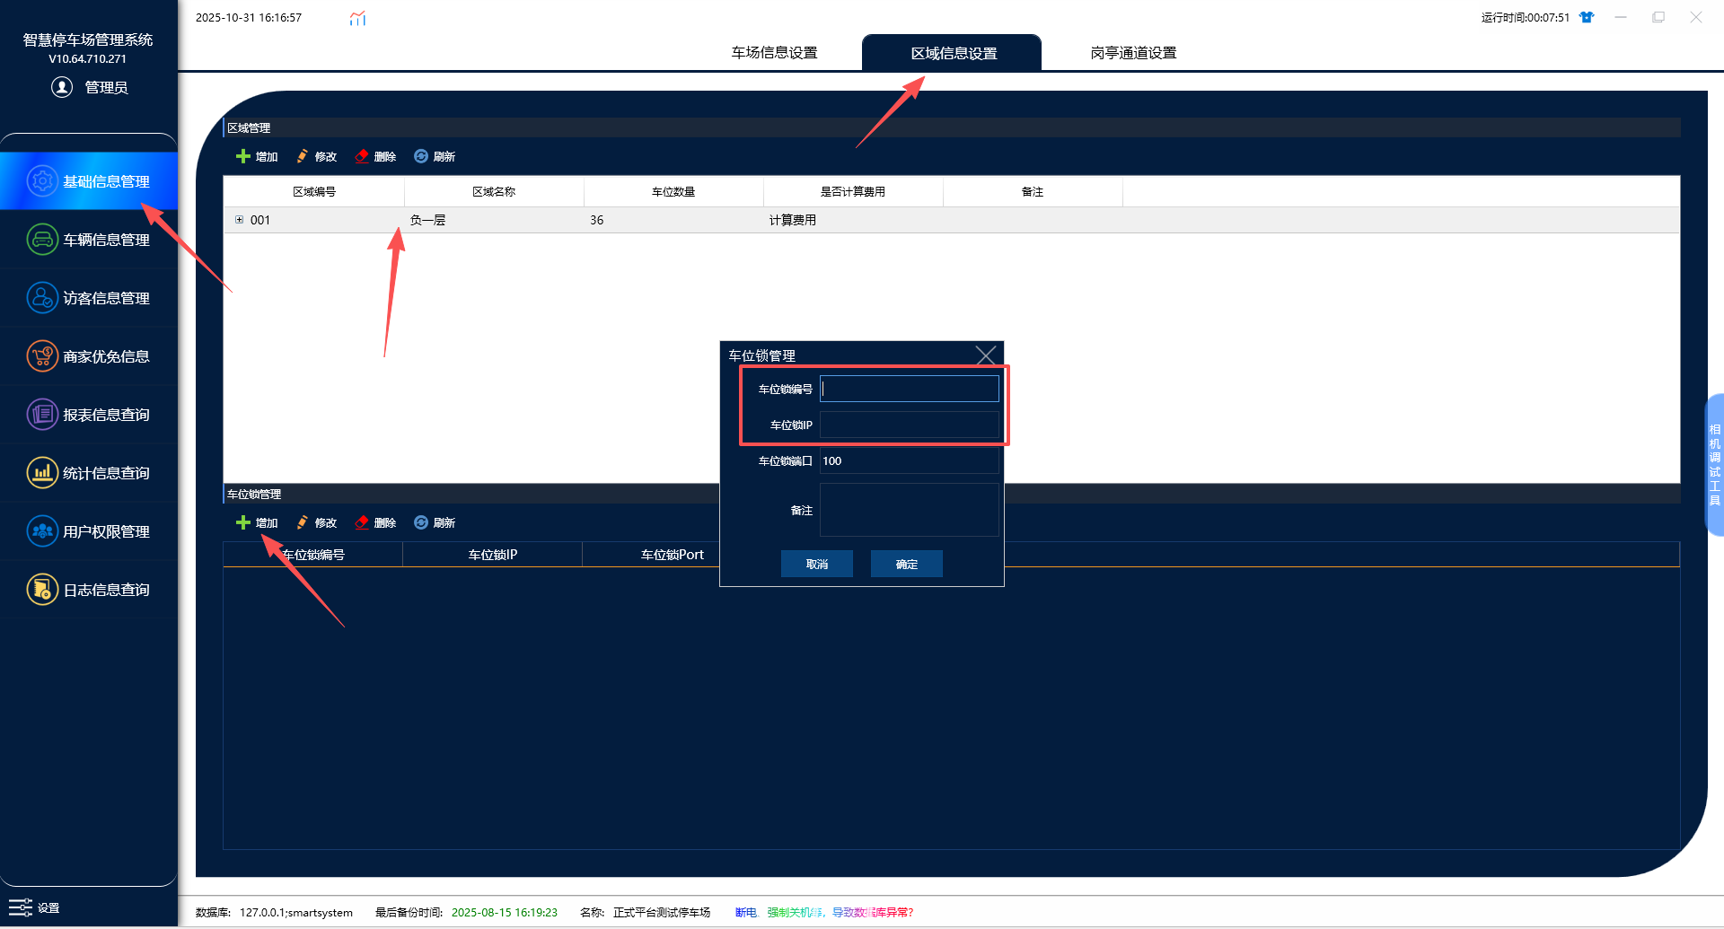Open 车辆信息管理 in the sidebar
Viewport: 1724px width, 929px height.
pos(88,240)
